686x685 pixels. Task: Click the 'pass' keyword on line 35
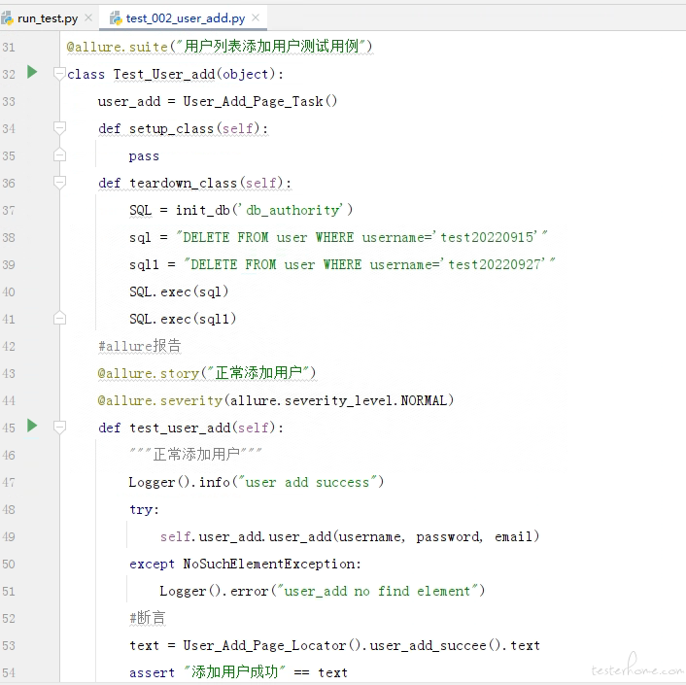pyautogui.click(x=144, y=156)
